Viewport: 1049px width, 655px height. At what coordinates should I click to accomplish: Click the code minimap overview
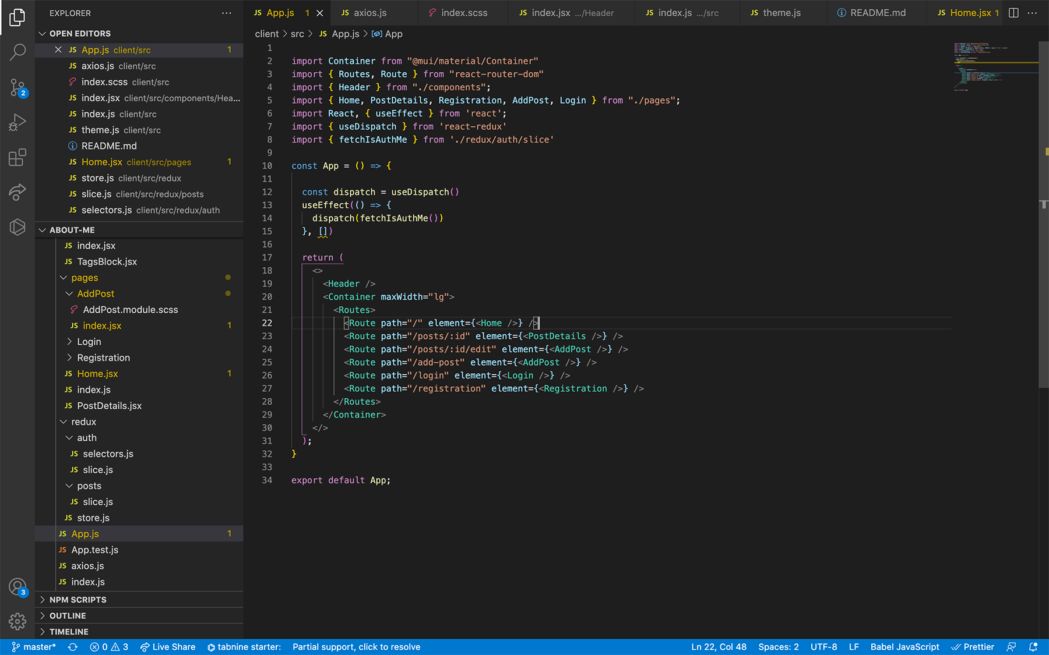(x=995, y=67)
